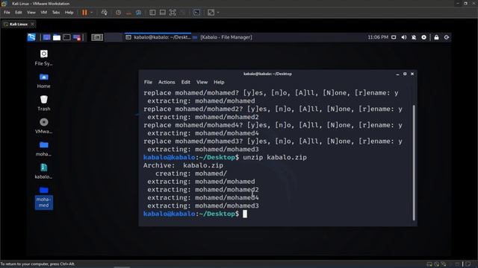The image size is (478, 268).
Task: Click 'Archive: kabalo.zip' output line
Action: tap(183, 165)
